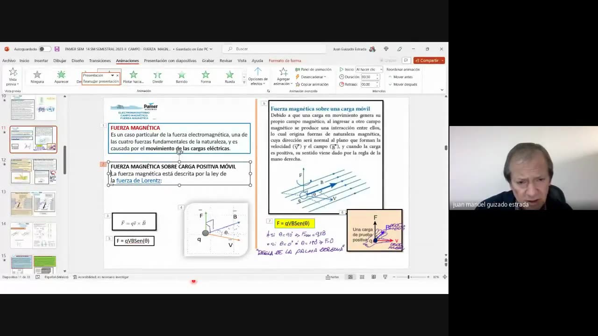Switch to the Transiciones tab
The width and height of the screenshot is (598, 336).
point(100,61)
